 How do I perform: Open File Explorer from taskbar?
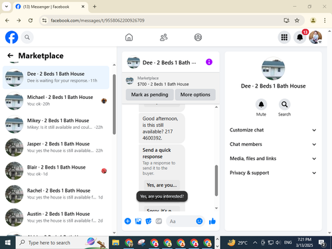pyautogui.click(x=116, y=243)
